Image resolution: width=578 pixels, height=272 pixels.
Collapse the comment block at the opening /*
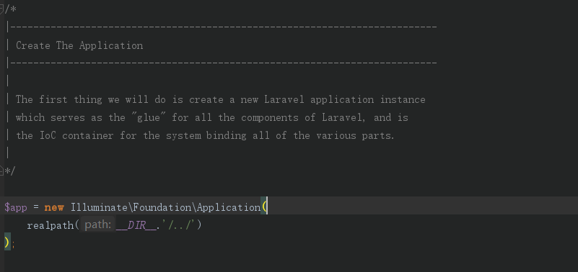[1, 9]
